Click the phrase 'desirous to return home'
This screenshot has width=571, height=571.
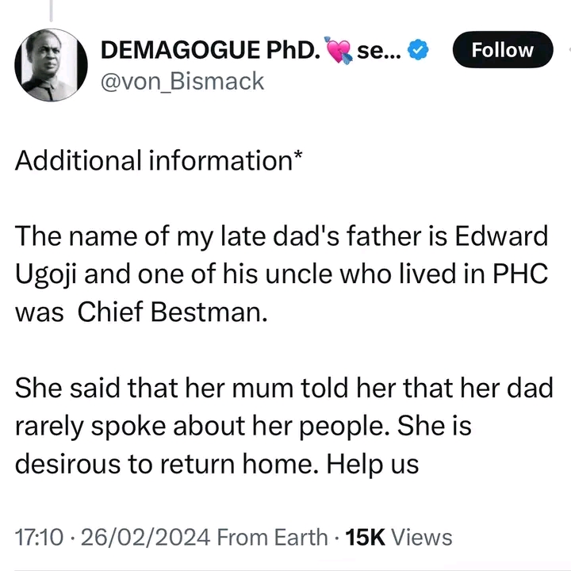(x=163, y=462)
